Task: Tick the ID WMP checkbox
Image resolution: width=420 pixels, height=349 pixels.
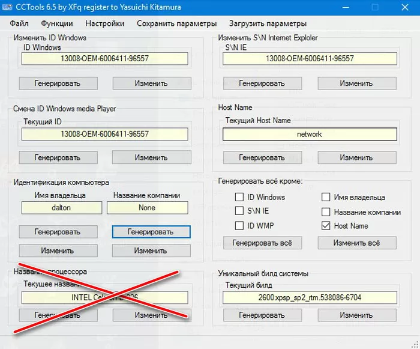Action: click(x=239, y=226)
